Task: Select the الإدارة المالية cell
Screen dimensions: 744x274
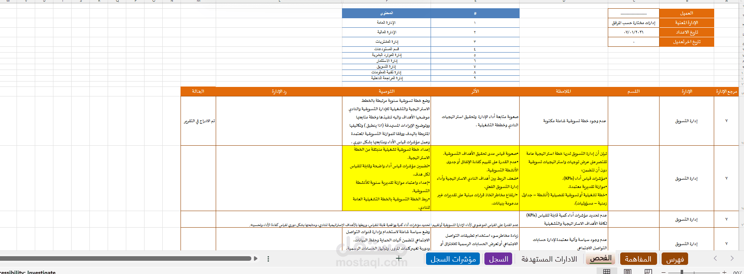Action: (386, 32)
